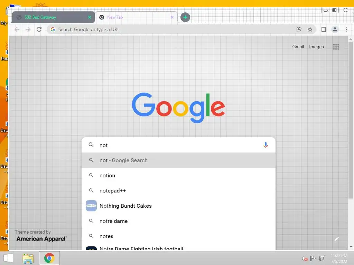Screen dimensions: 354x265
Task: Select the 'not - Google Search' suggestion
Action: tap(178, 160)
